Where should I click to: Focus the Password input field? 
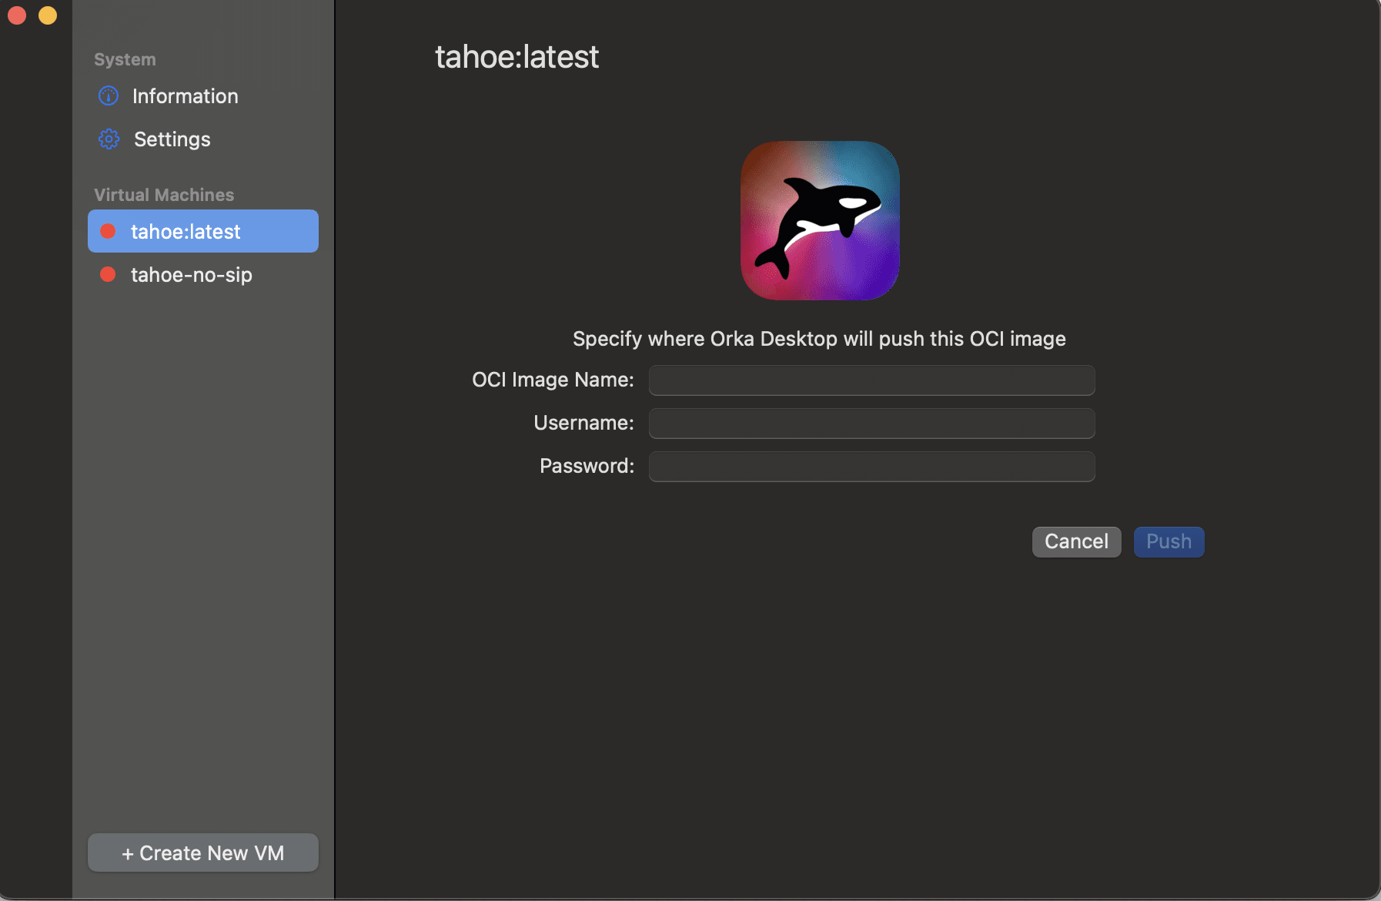point(871,467)
